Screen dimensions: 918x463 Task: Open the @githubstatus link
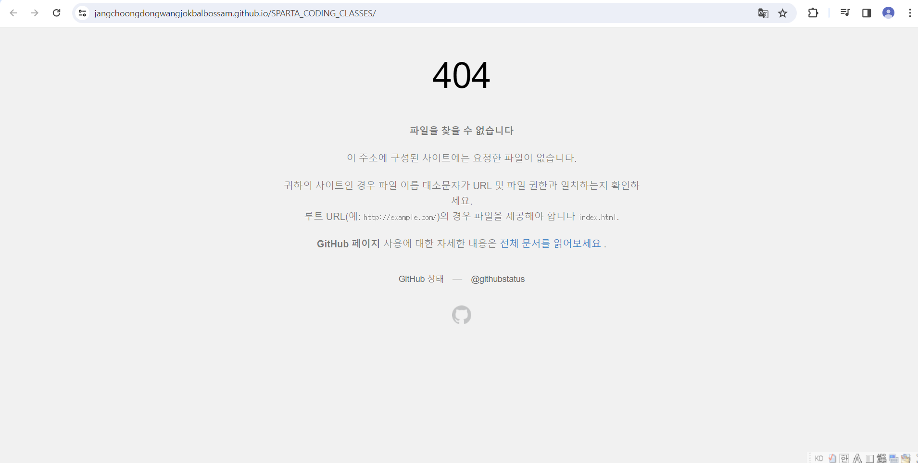click(498, 279)
